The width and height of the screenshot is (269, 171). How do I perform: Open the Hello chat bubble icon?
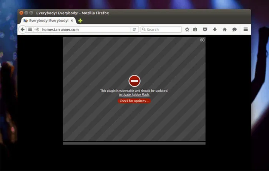[234, 29]
